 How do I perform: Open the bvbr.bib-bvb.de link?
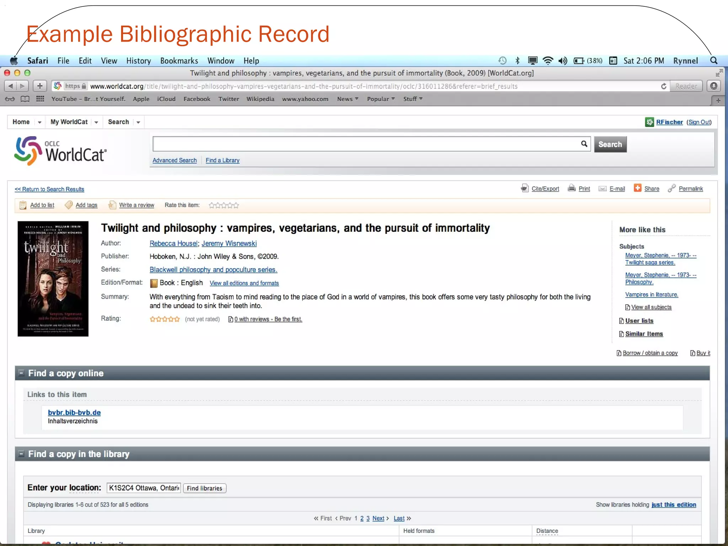coord(74,412)
